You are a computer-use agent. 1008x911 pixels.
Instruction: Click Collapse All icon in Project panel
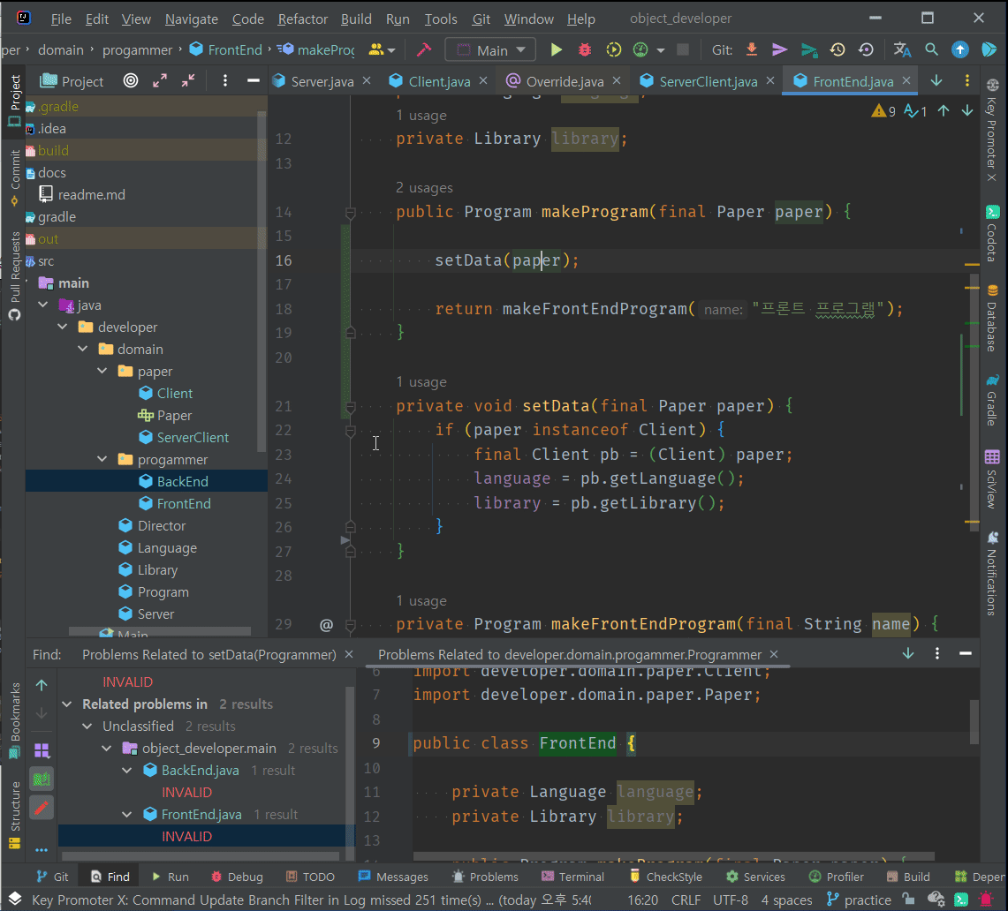tap(187, 81)
